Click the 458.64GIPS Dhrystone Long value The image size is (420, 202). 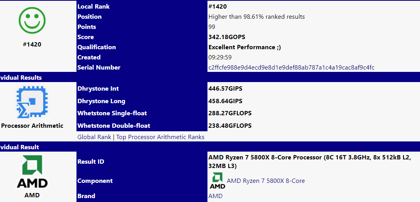(x=225, y=101)
